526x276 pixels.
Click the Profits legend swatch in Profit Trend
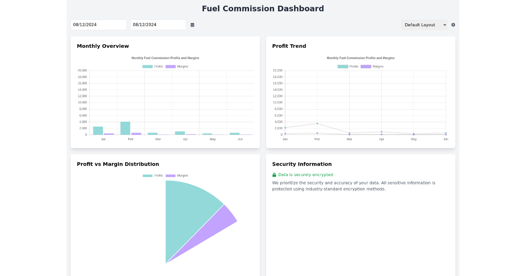tap(342, 66)
